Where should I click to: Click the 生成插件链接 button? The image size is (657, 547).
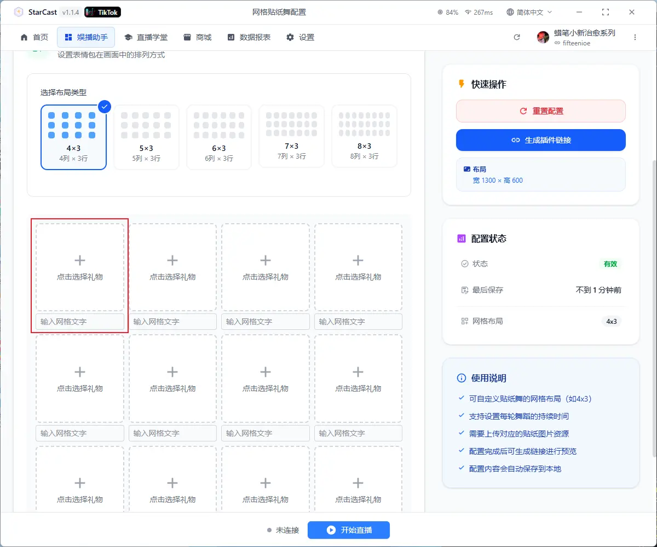[x=540, y=140]
